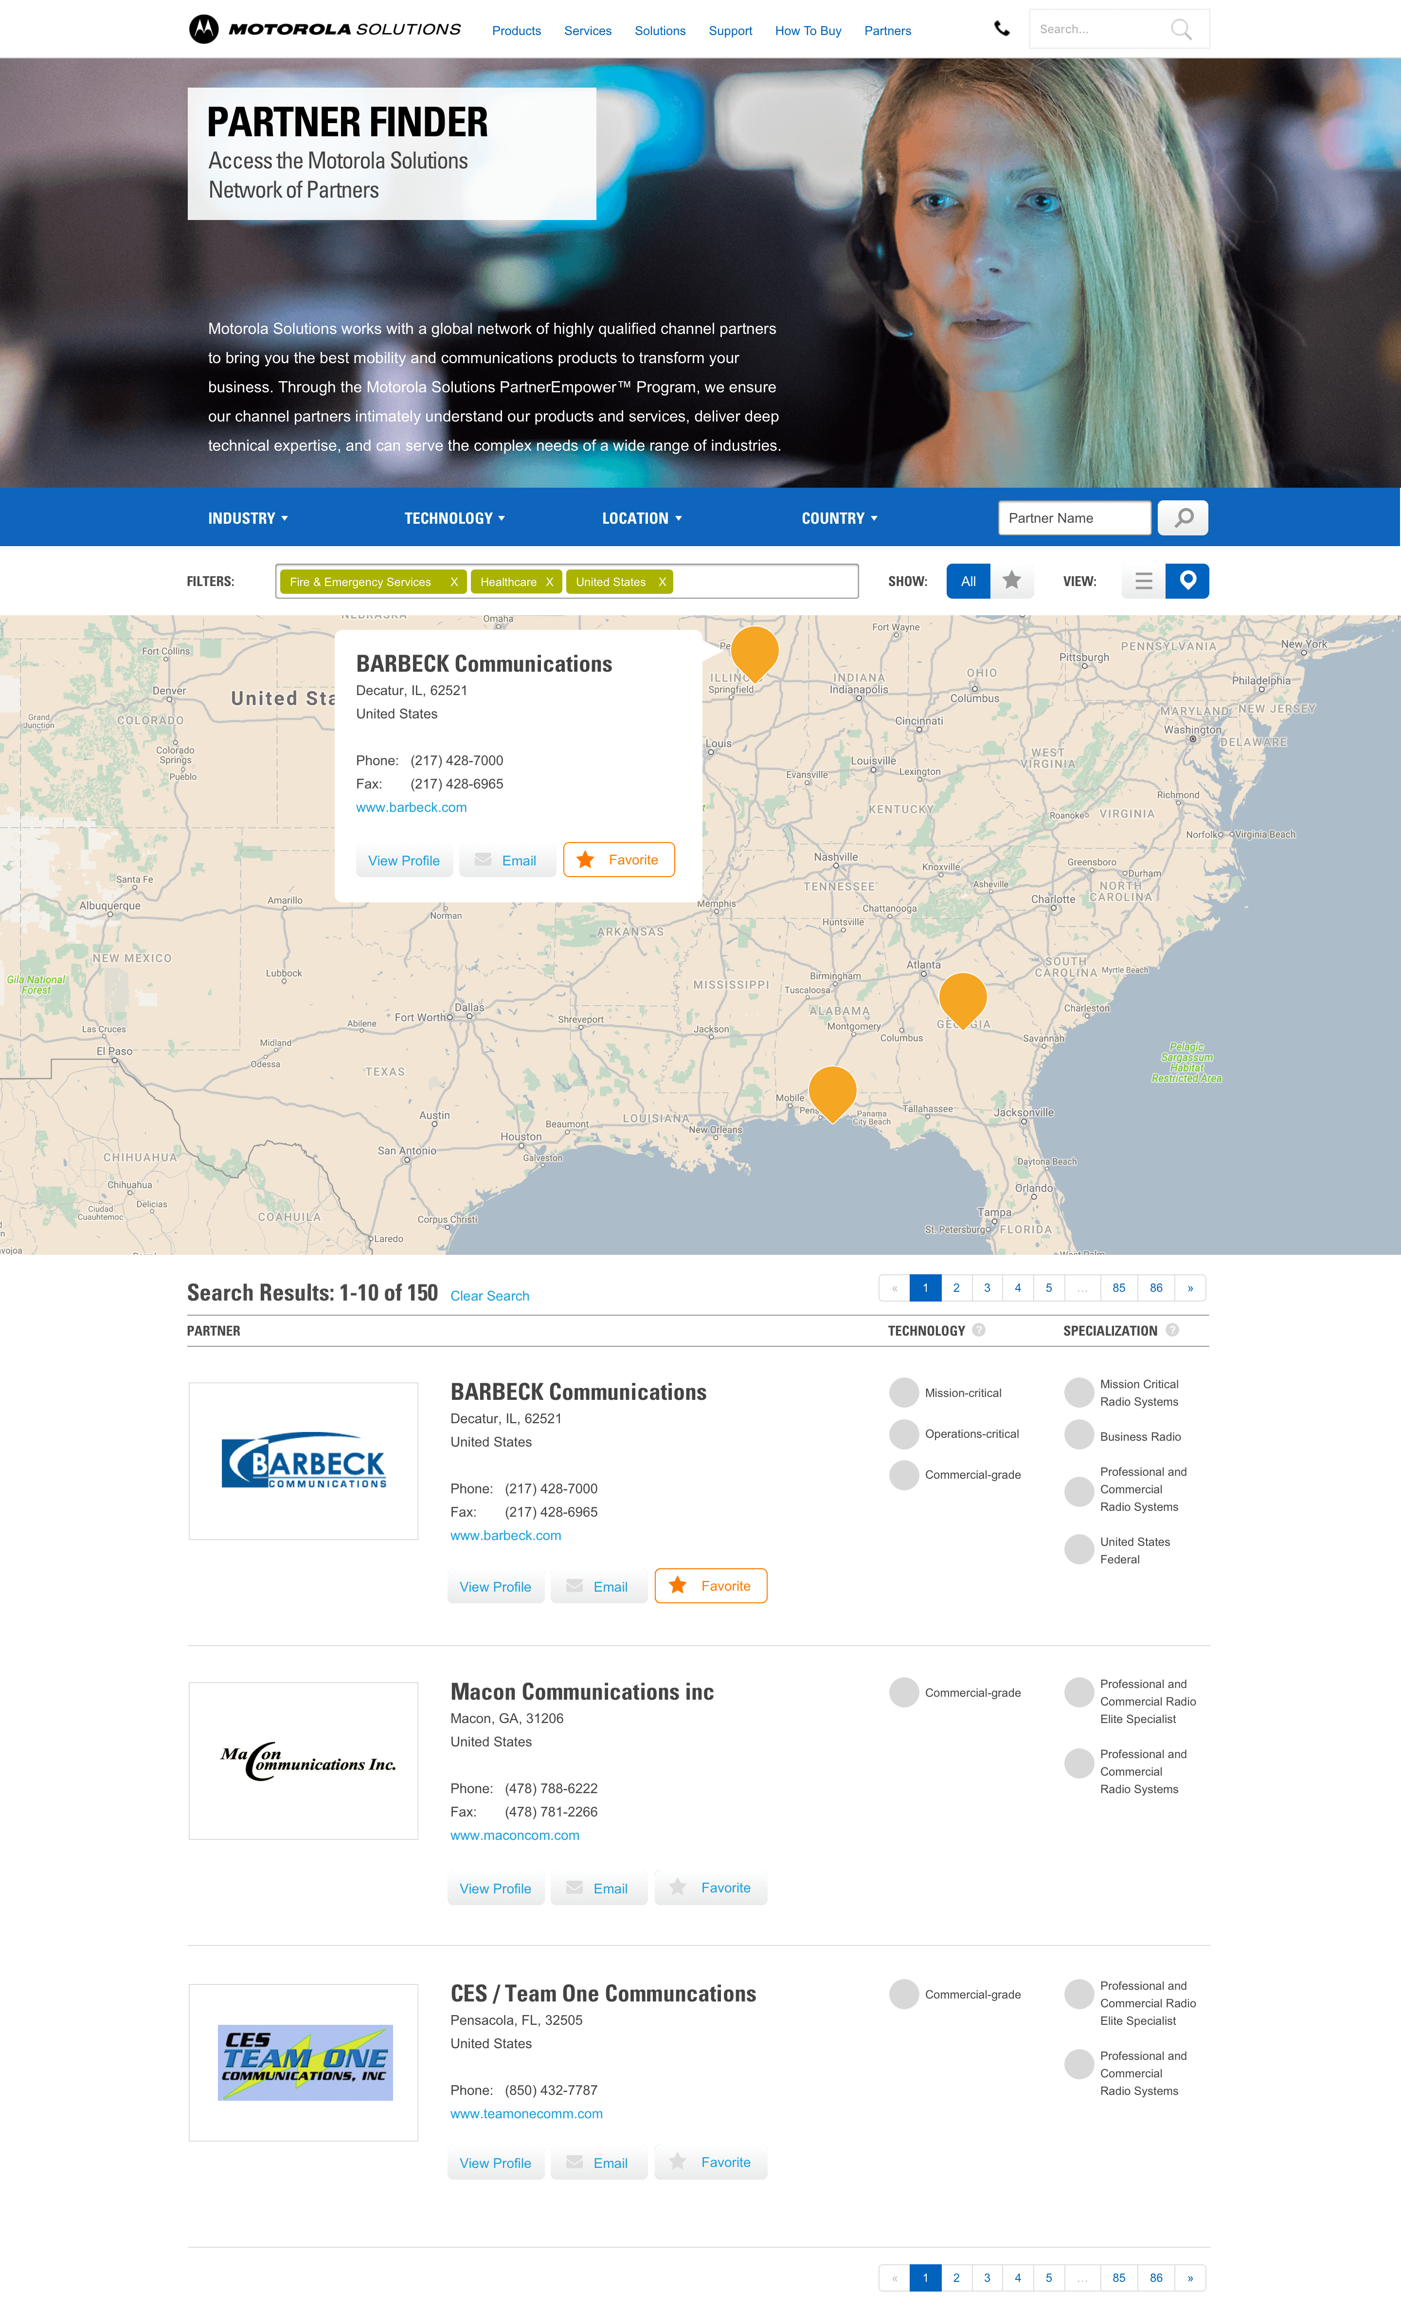Open How To Buy menu
This screenshot has width=1401, height=2312.
pyautogui.click(x=808, y=31)
